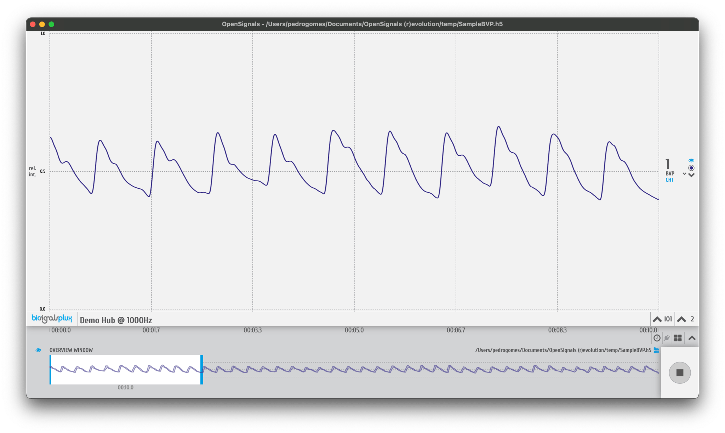Open the small chevron dropdown beside the BVP label
The height and width of the screenshot is (433, 725).
click(x=684, y=173)
